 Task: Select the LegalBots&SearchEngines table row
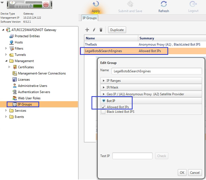[145, 51]
